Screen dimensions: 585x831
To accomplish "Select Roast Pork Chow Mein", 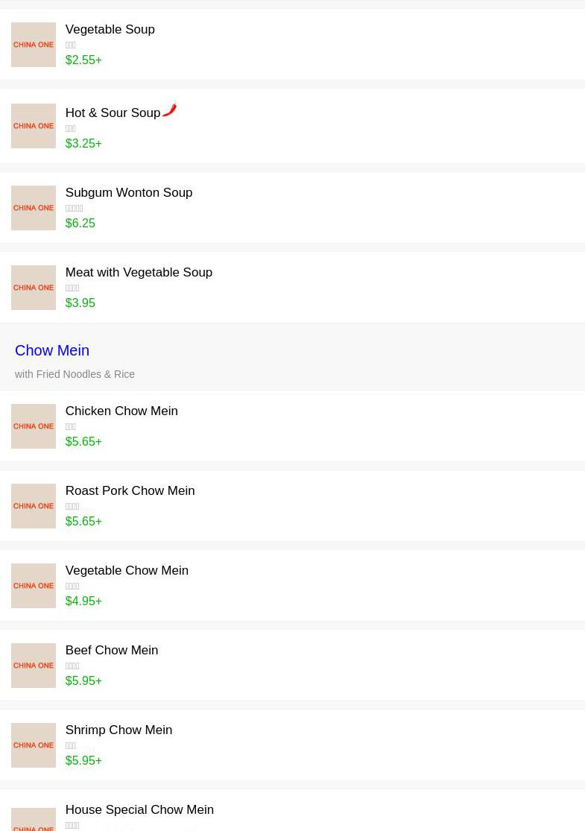I will coord(130,491).
